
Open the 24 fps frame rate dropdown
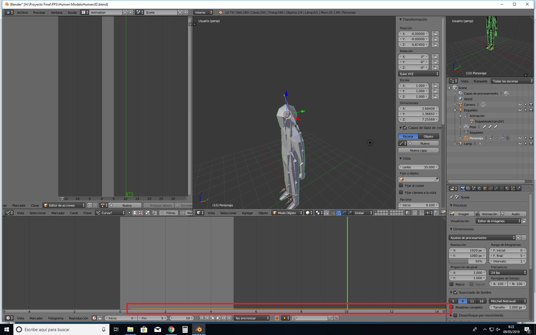[x=508, y=273]
